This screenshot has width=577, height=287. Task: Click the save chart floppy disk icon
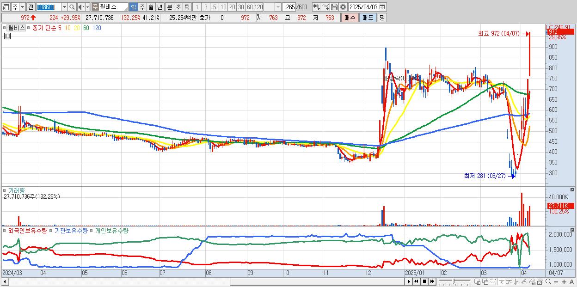[334, 7]
